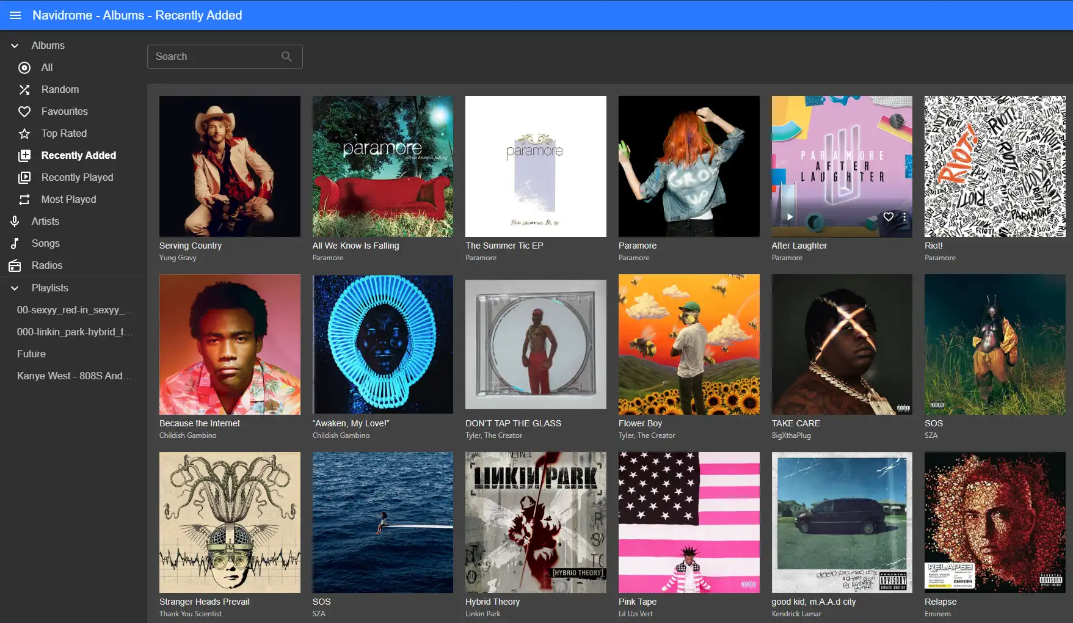Click the search magnifier icon
This screenshot has height=623, width=1073.
coord(286,57)
